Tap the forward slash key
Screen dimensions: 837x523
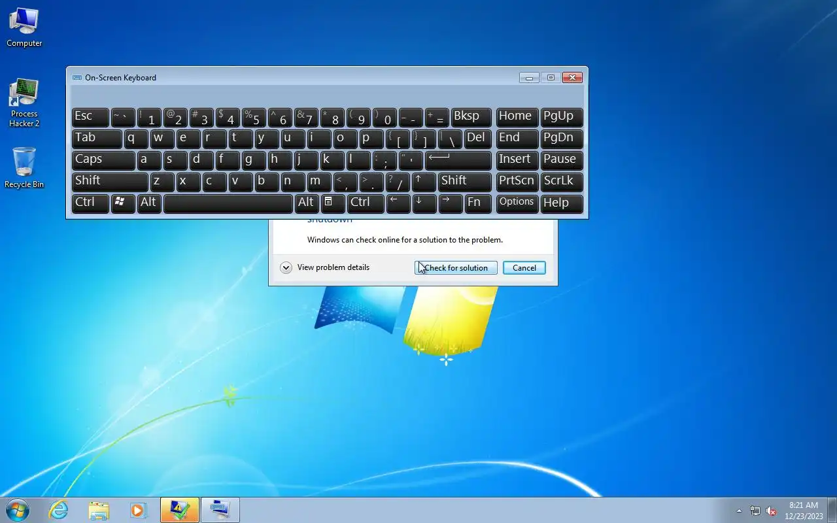click(x=398, y=182)
